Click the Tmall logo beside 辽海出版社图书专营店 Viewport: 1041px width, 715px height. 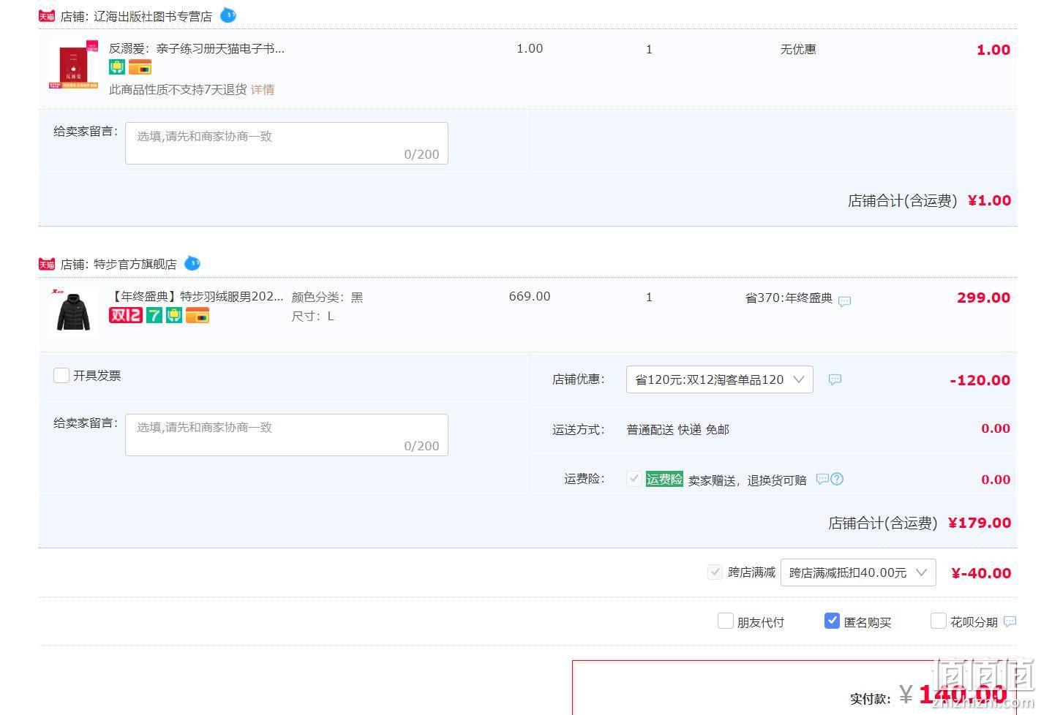47,16
